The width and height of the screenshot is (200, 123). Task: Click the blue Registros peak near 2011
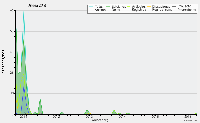tap(24, 86)
